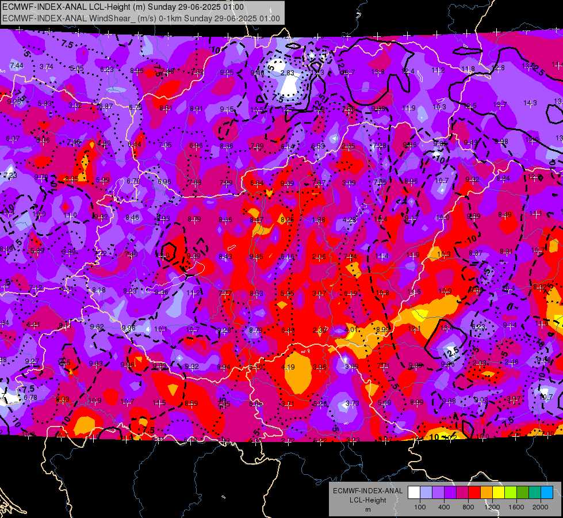Viewport: 563px width, 518px height.
Task: Click the 1200 legend scale label
Action: coord(492,507)
